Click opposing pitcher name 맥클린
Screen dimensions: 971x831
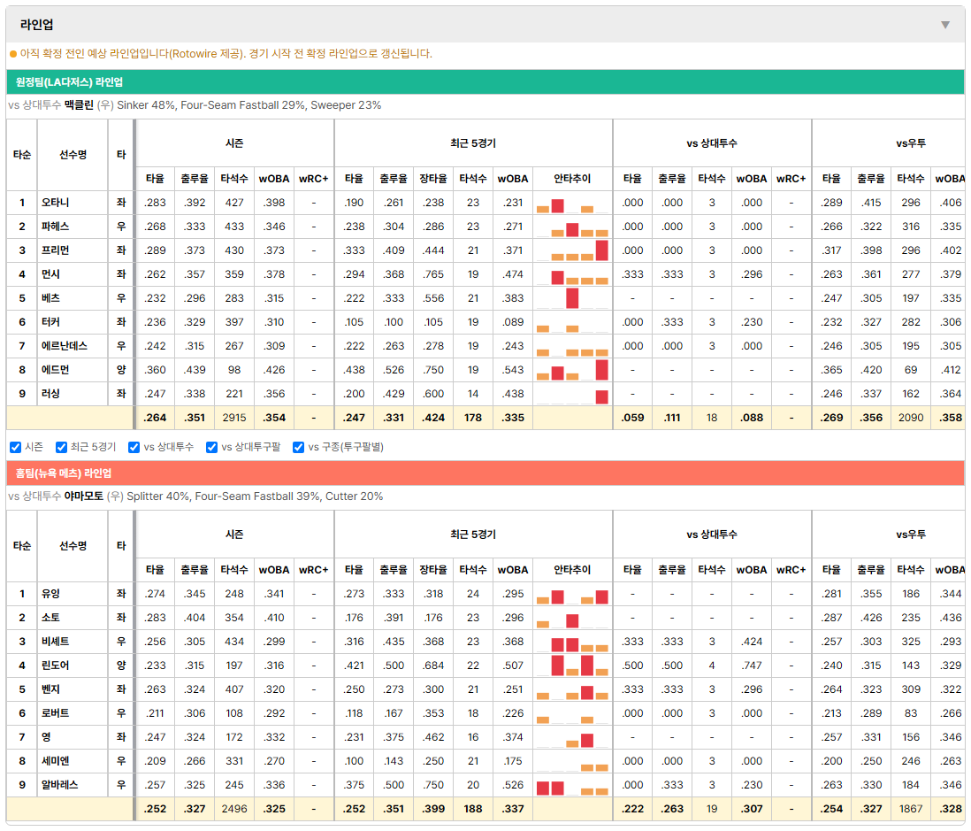point(79,105)
